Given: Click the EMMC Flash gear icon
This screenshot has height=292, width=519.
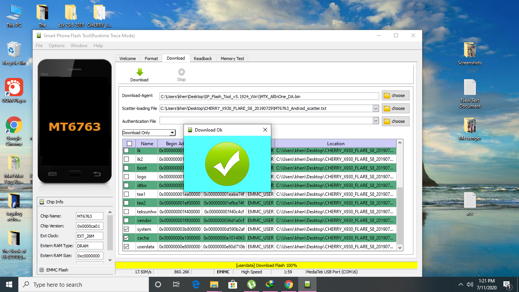Looking at the screenshot, I should [x=41, y=270].
